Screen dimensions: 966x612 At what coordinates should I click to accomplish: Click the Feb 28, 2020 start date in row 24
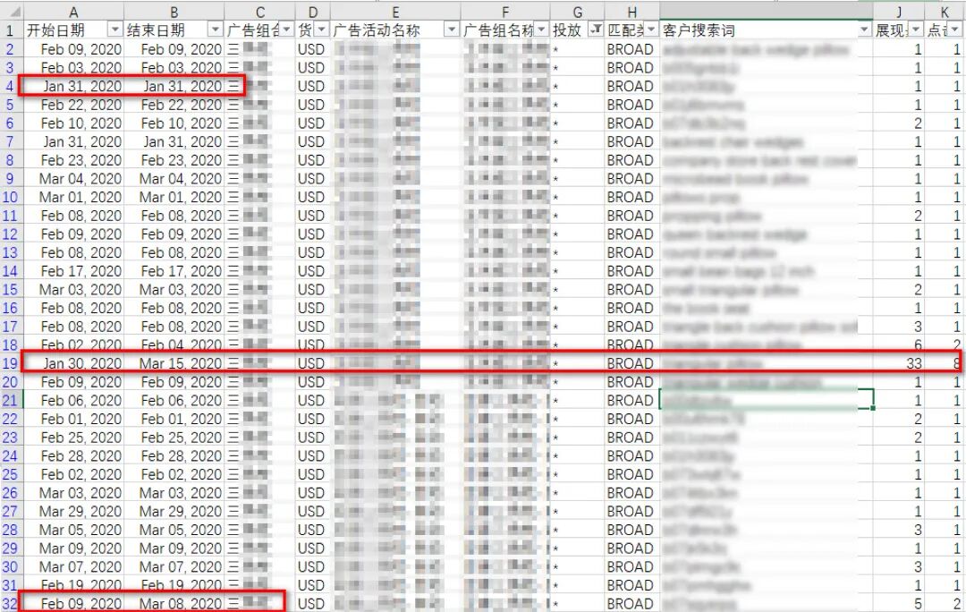(73, 455)
